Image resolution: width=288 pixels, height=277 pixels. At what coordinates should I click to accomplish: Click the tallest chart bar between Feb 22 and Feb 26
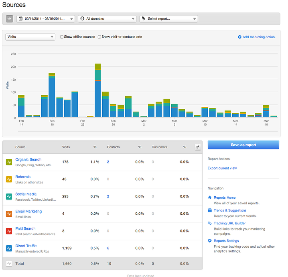(x=98, y=90)
